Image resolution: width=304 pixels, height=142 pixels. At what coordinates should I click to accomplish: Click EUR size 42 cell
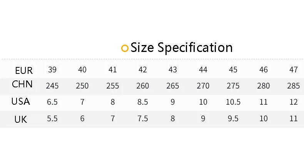coord(143,69)
